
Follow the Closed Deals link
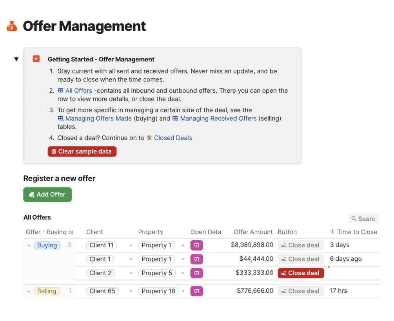point(173,138)
